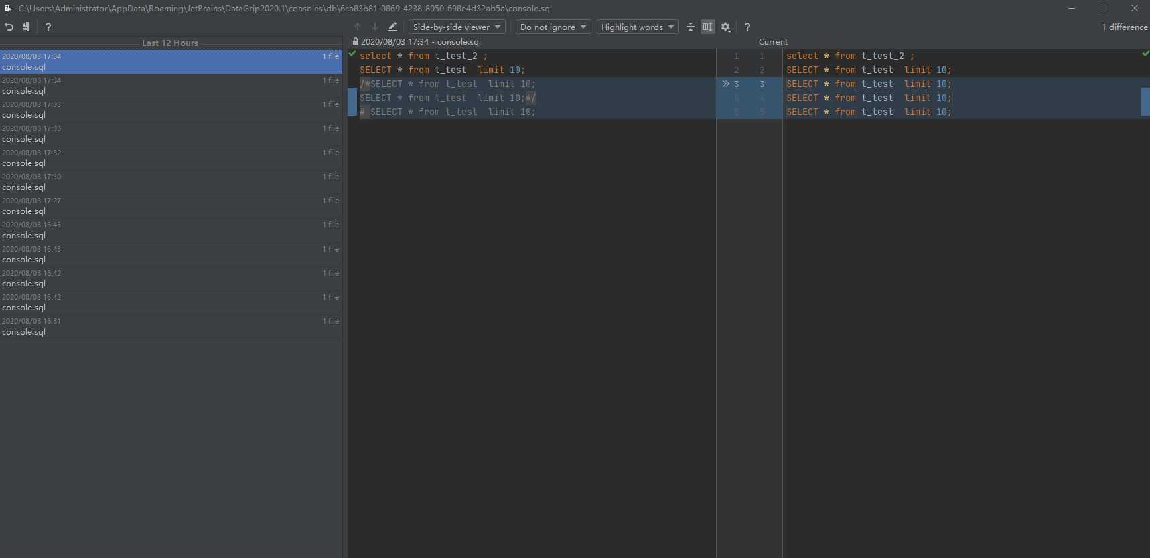Click the blue change marker on right scrollbar
The image size is (1150, 558).
tap(1145, 101)
